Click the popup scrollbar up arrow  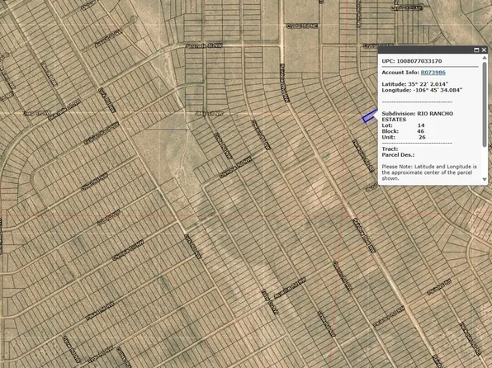click(485, 58)
